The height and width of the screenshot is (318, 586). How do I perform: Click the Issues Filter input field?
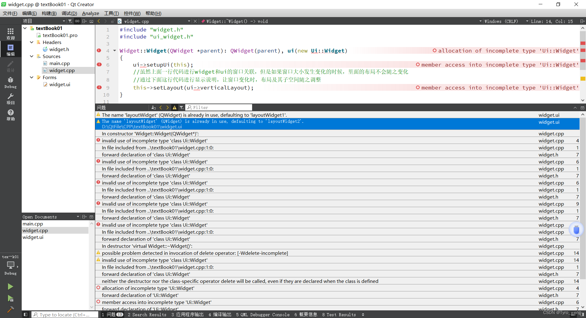(219, 108)
